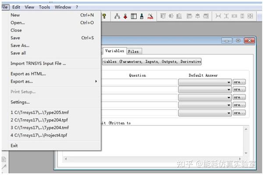Switch to the Files tab
The height and width of the screenshot is (175, 263).
[x=134, y=51]
